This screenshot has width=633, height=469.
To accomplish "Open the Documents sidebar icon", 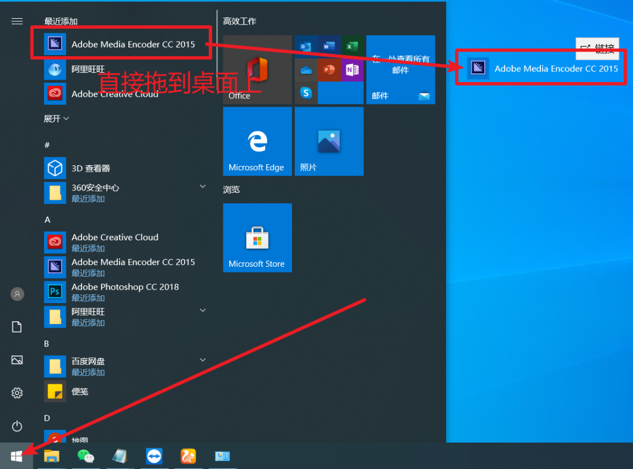I will click(17, 327).
